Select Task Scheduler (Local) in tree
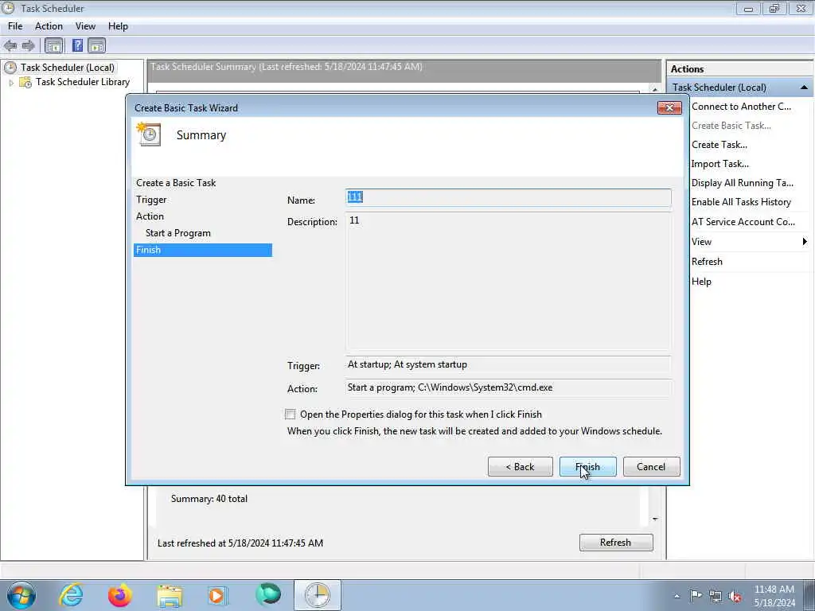This screenshot has height=611, width=815. [68, 68]
